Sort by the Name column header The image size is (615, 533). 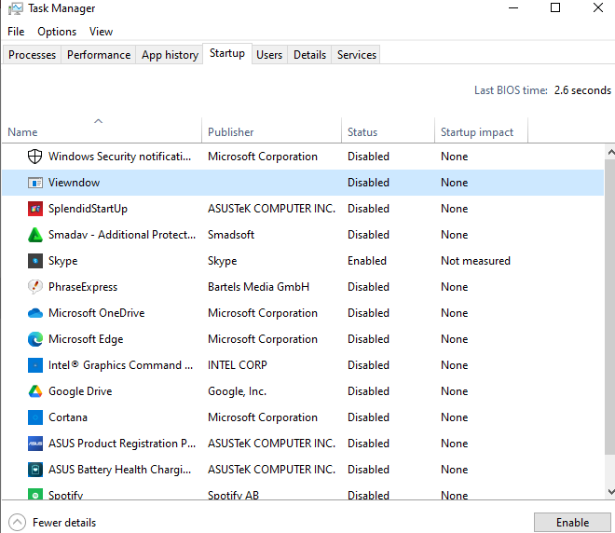(x=102, y=130)
